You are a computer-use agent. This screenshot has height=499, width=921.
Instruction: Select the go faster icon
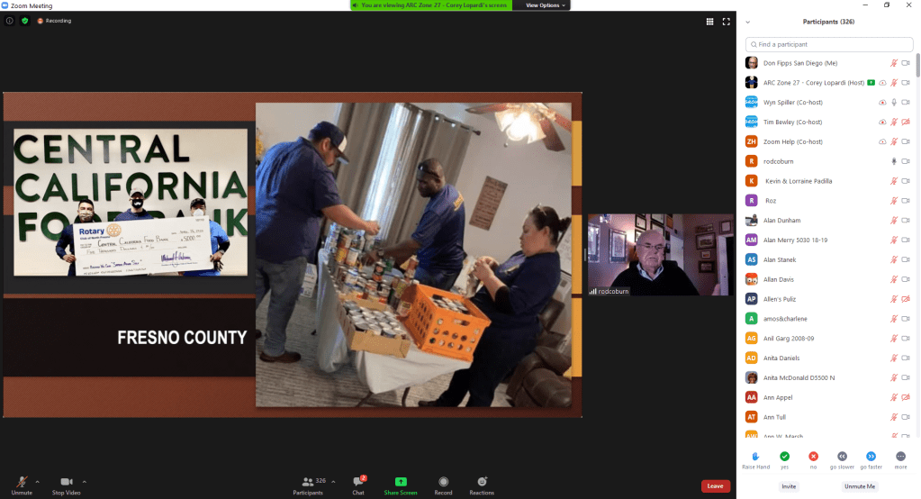pos(871,457)
